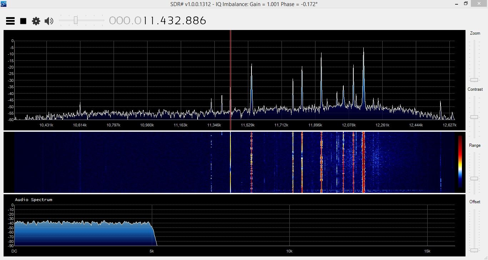Click the last digit 6 of the frequency
488x260 pixels.
(203, 20)
